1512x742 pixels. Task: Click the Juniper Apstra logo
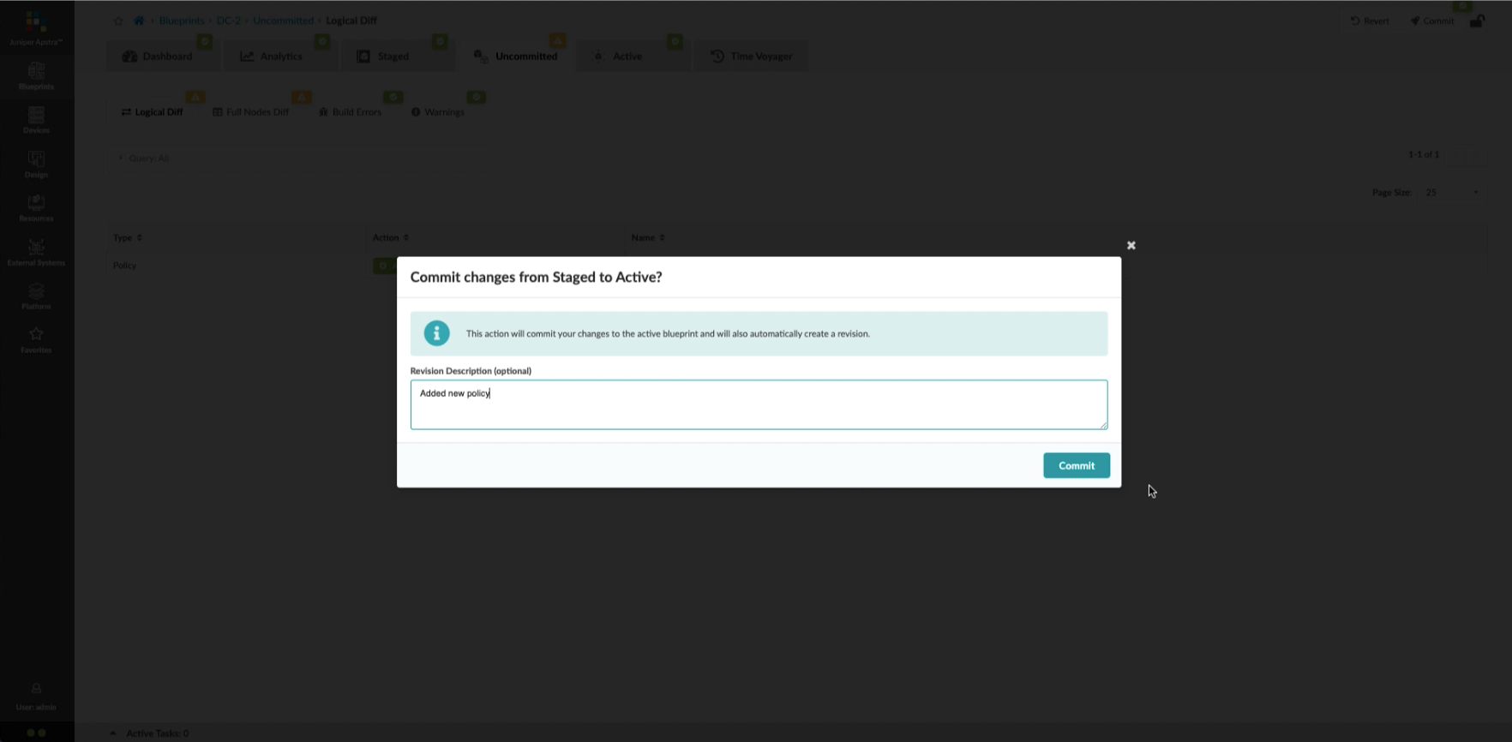tap(36, 27)
